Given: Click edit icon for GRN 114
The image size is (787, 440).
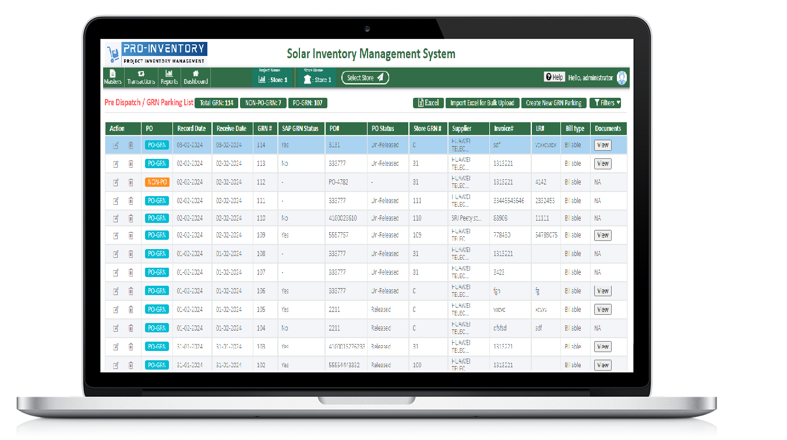Looking at the screenshot, I should click(x=115, y=146).
